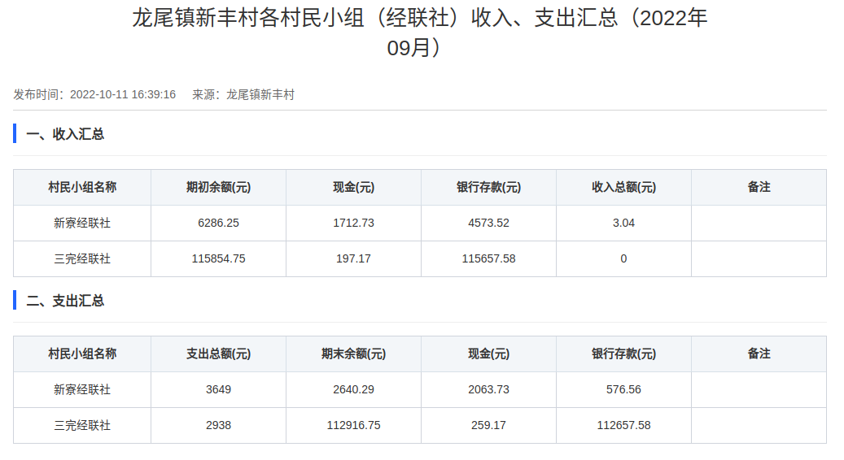
Task: Click 村民小组名称 header in income table
Action: (82, 187)
